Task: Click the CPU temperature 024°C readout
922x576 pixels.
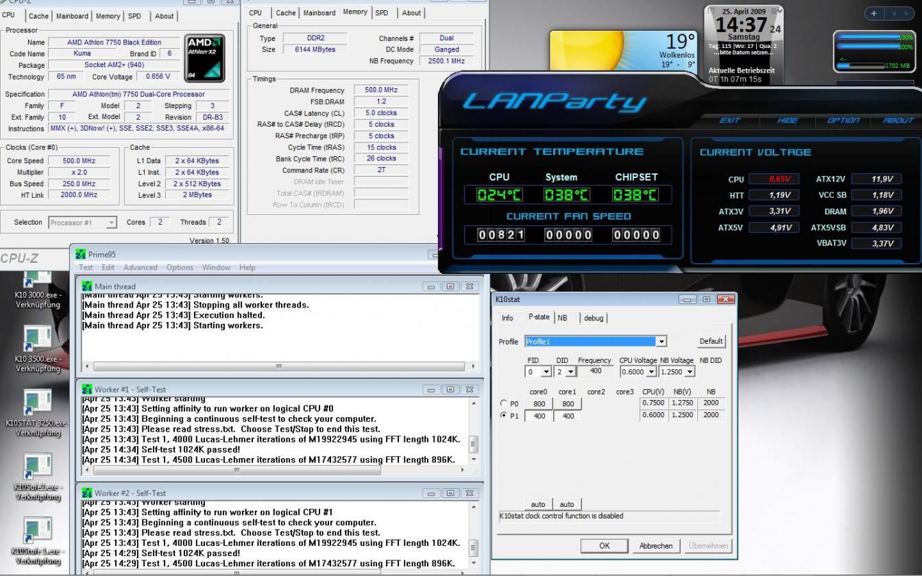Action: tap(499, 195)
